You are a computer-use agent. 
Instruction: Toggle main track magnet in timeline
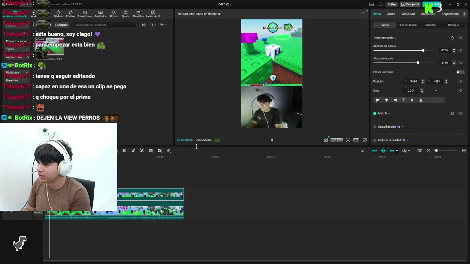pos(375,151)
